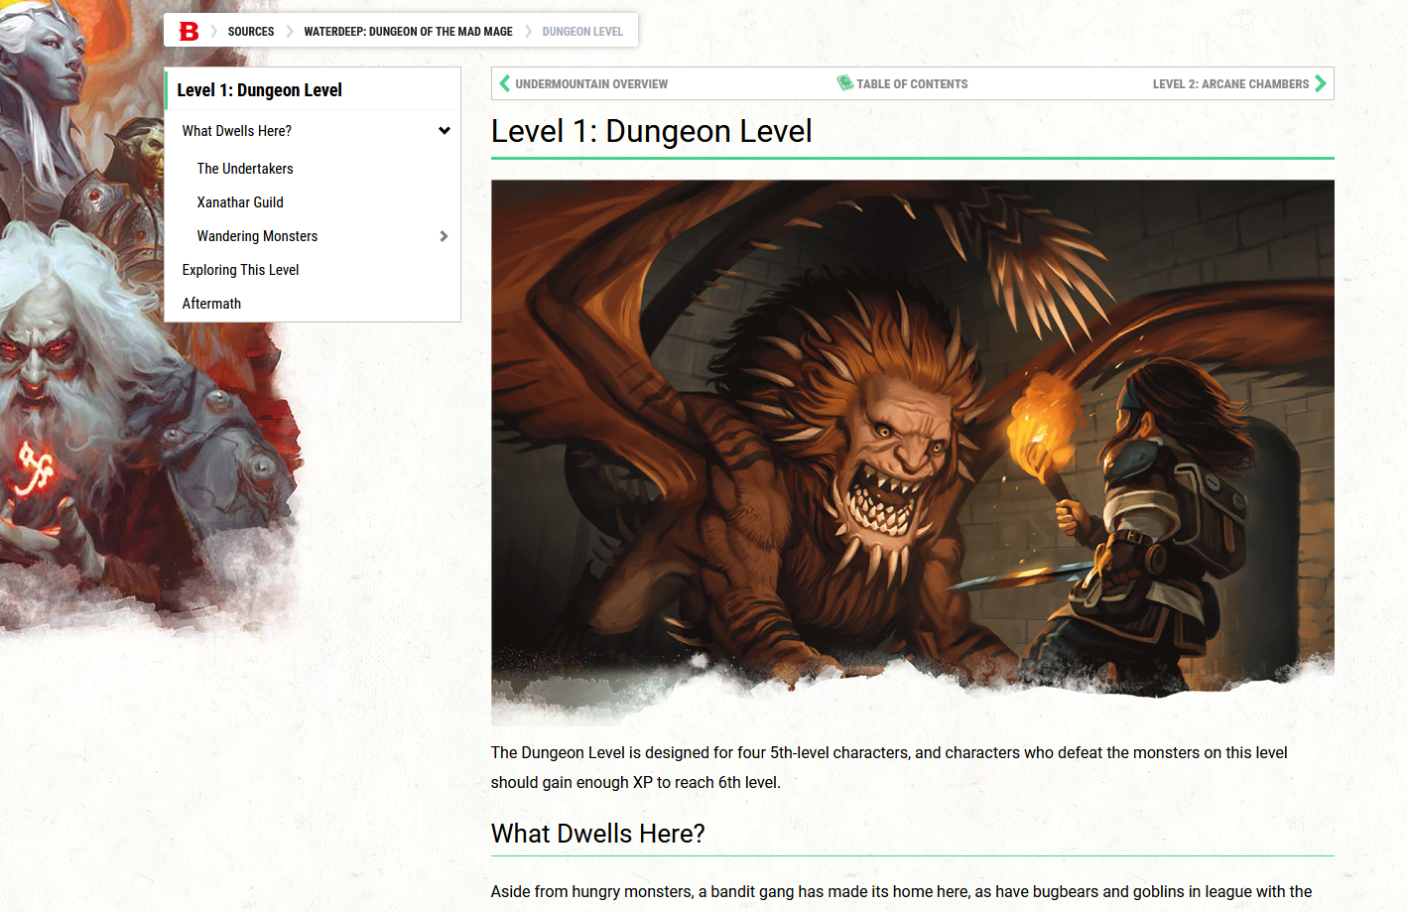Go to Exploring This Level

[x=240, y=269]
